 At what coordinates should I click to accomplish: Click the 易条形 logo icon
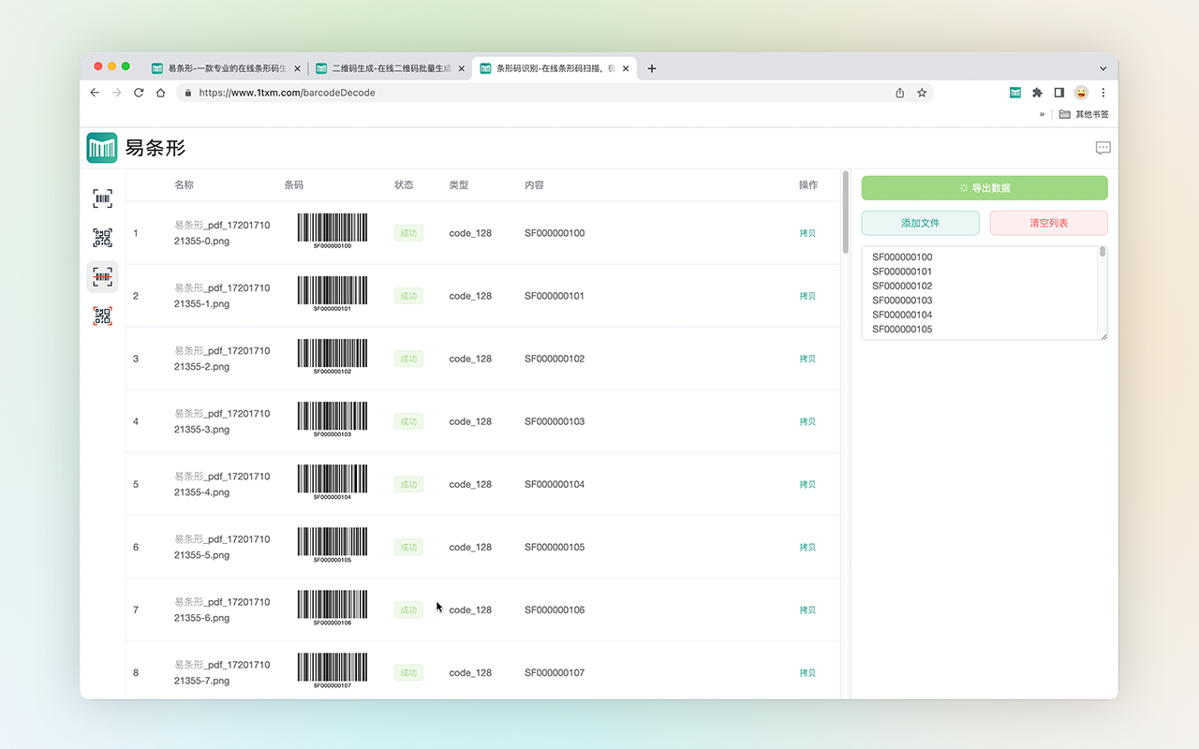[102, 148]
